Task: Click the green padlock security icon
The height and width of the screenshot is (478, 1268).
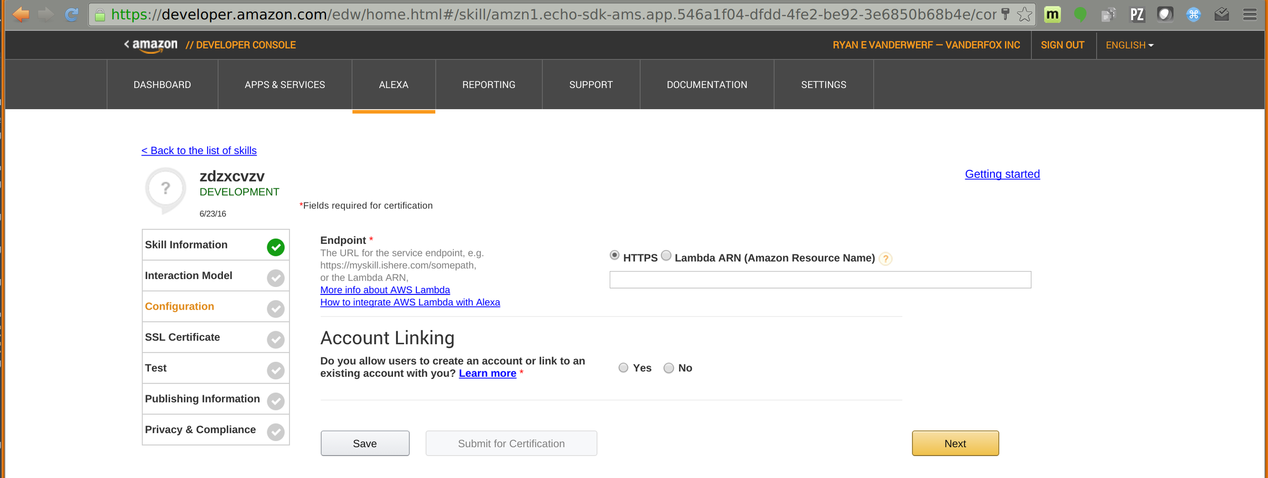Action: pos(100,15)
